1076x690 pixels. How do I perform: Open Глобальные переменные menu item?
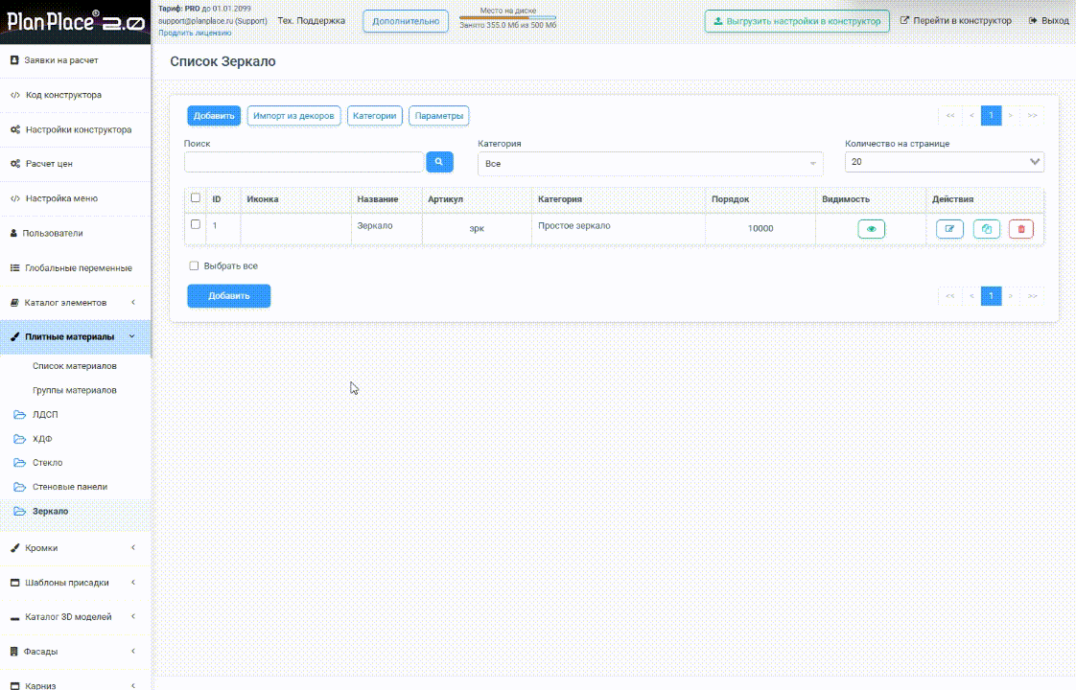pos(75,268)
